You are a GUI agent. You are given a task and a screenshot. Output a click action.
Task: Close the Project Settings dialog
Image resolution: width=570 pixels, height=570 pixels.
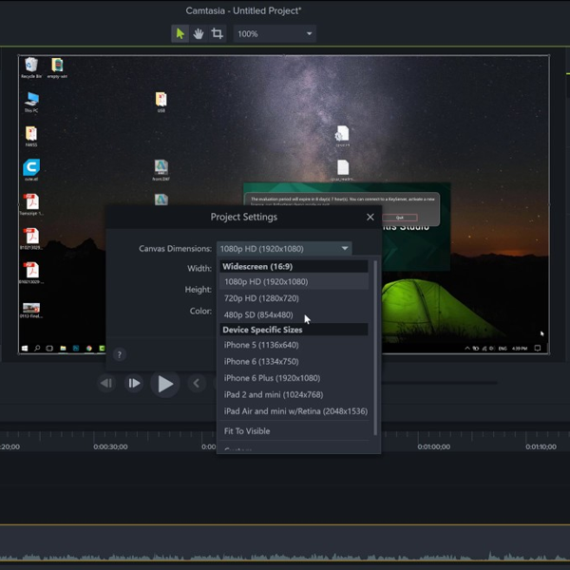coord(370,218)
